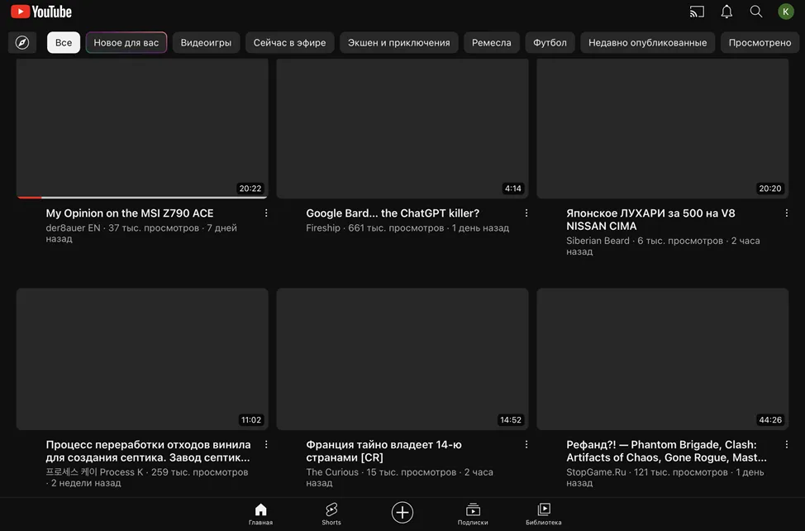
Task: Open the Explore compass icon
Action: tap(22, 43)
